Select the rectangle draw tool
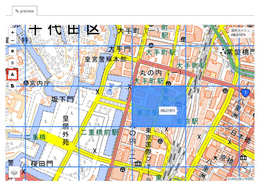 click(12, 51)
